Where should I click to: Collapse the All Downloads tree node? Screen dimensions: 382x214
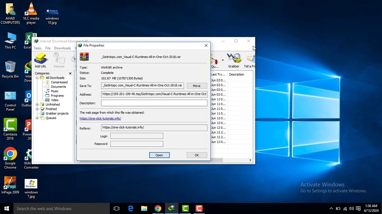(37, 78)
